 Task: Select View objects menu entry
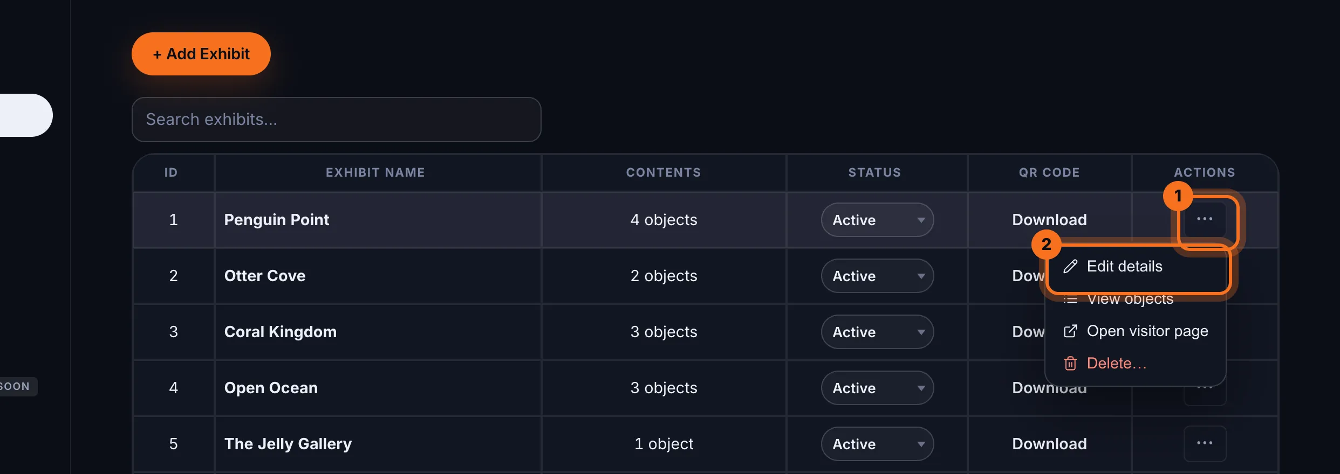click(x=1136, y=299)
